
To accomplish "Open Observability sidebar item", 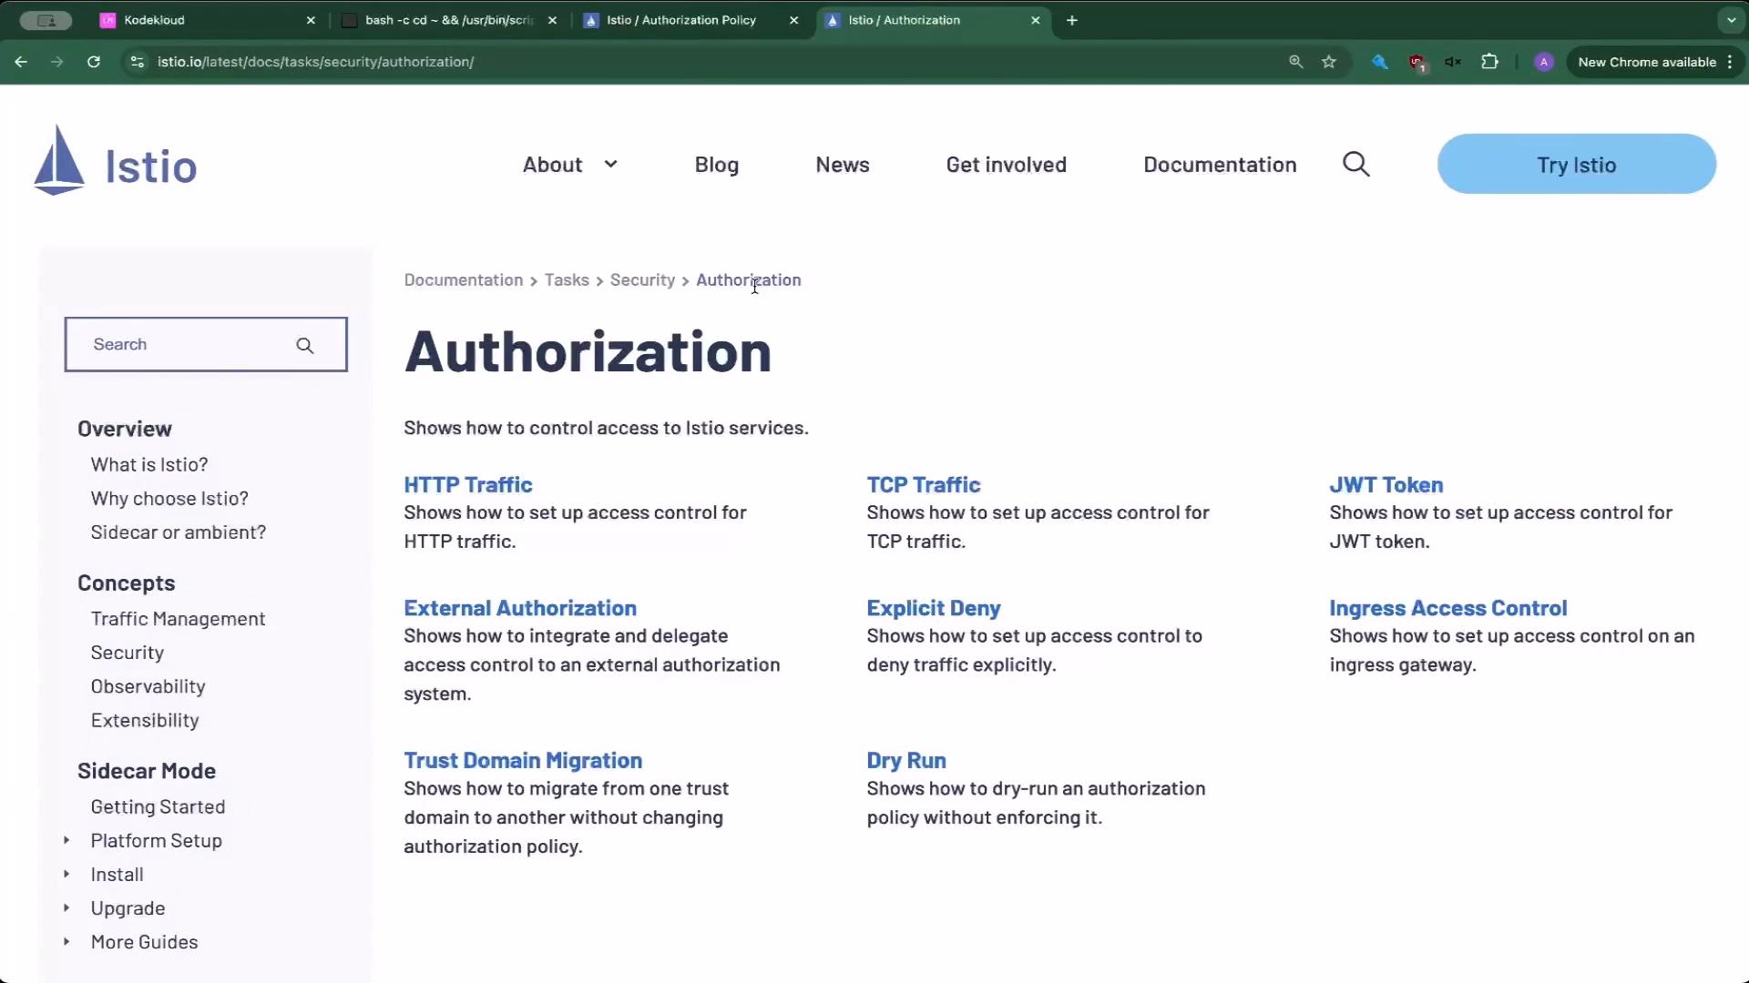I will coord(148,686).
